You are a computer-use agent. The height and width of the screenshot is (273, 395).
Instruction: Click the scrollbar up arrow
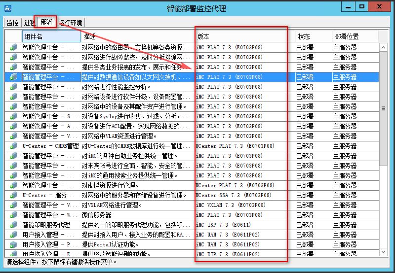click(x=384, y=47)
